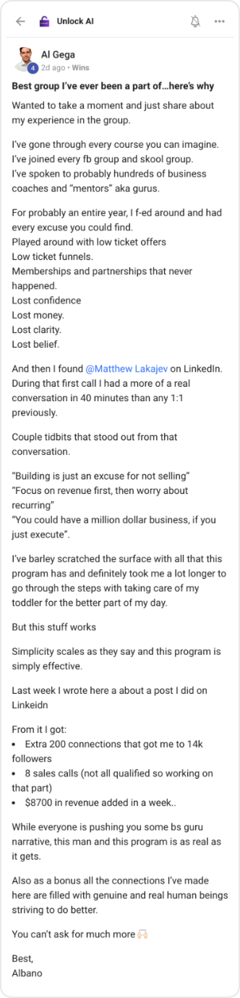Click the purple Unlock AI logo
The width and height of the screenshot is (240, 998).
pyautogui.click(x=44, y=21)
